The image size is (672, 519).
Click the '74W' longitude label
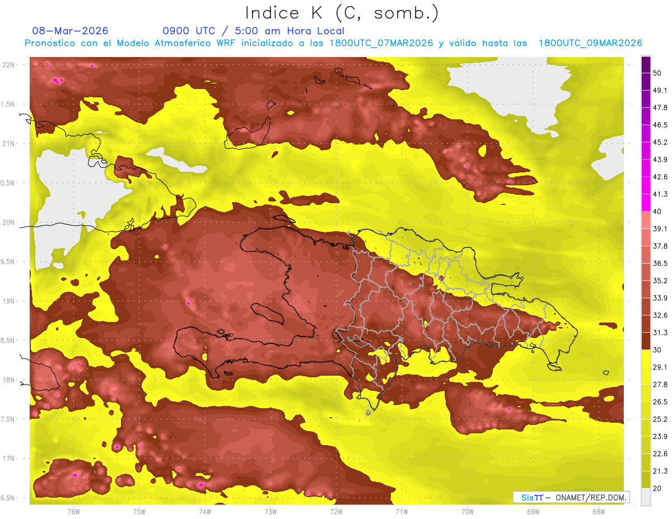205,512
